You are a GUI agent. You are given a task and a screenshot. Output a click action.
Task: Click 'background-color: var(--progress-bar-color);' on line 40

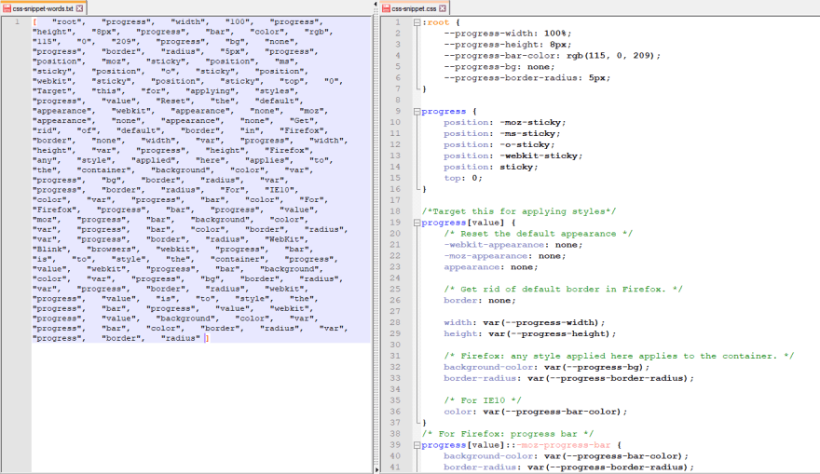point(566,456)
